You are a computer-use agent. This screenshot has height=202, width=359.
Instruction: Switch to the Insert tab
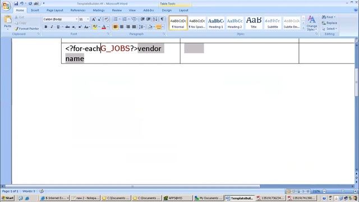pyautogui.click(x=35, y=10)
